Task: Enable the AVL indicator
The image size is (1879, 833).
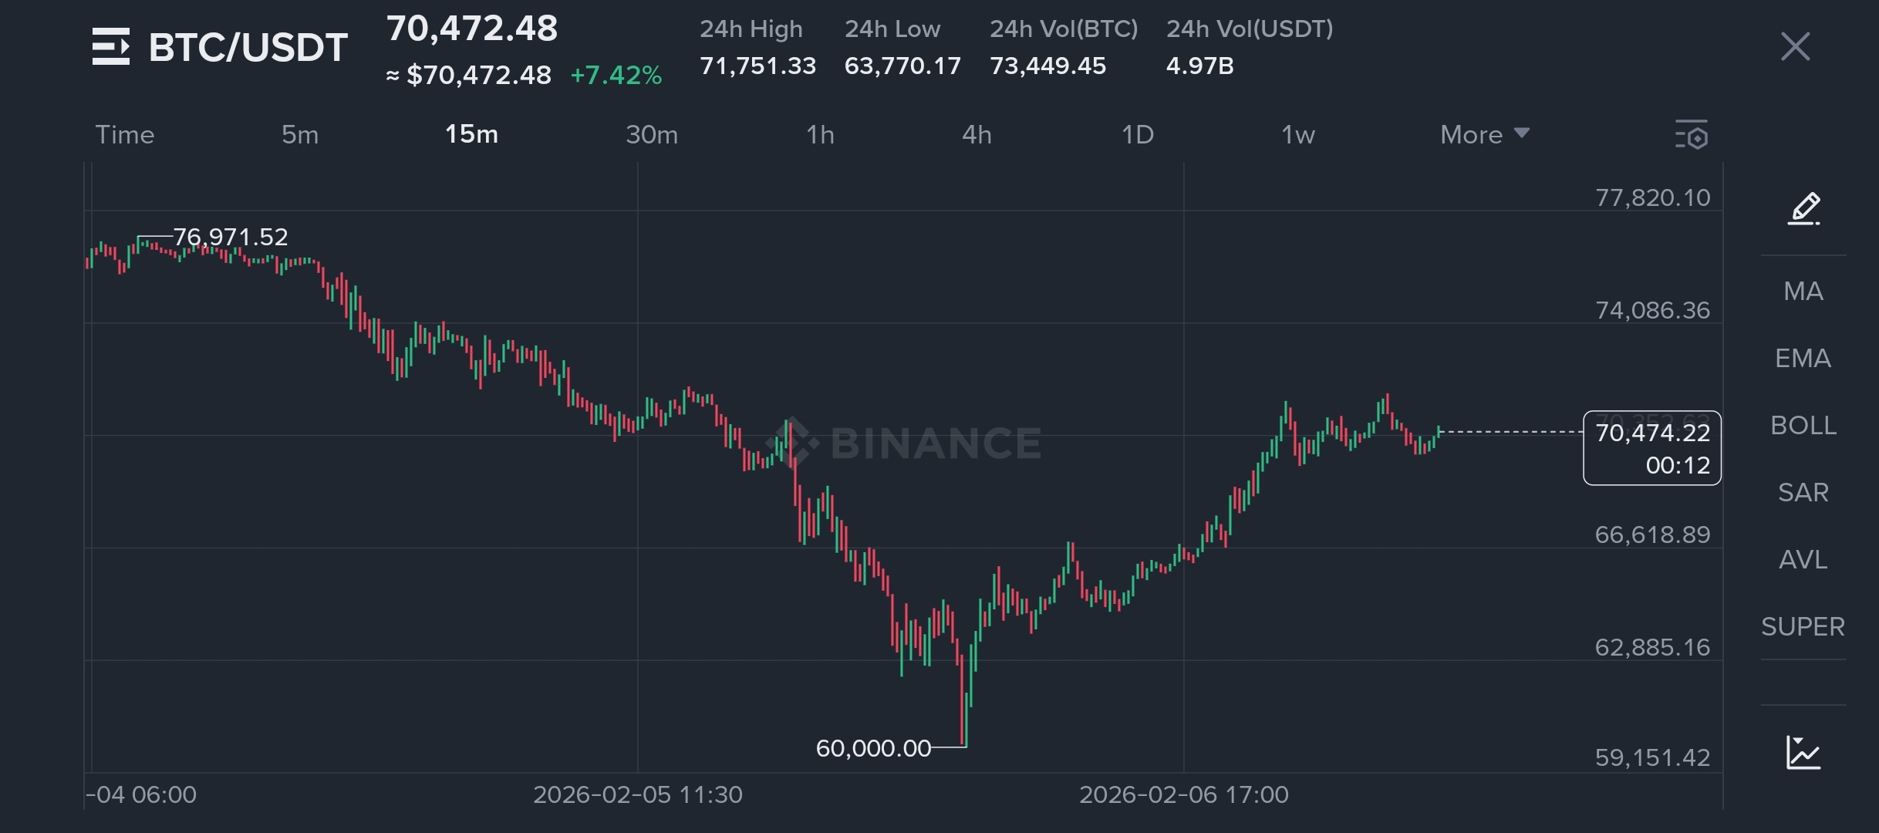Action: (1803, 560)
